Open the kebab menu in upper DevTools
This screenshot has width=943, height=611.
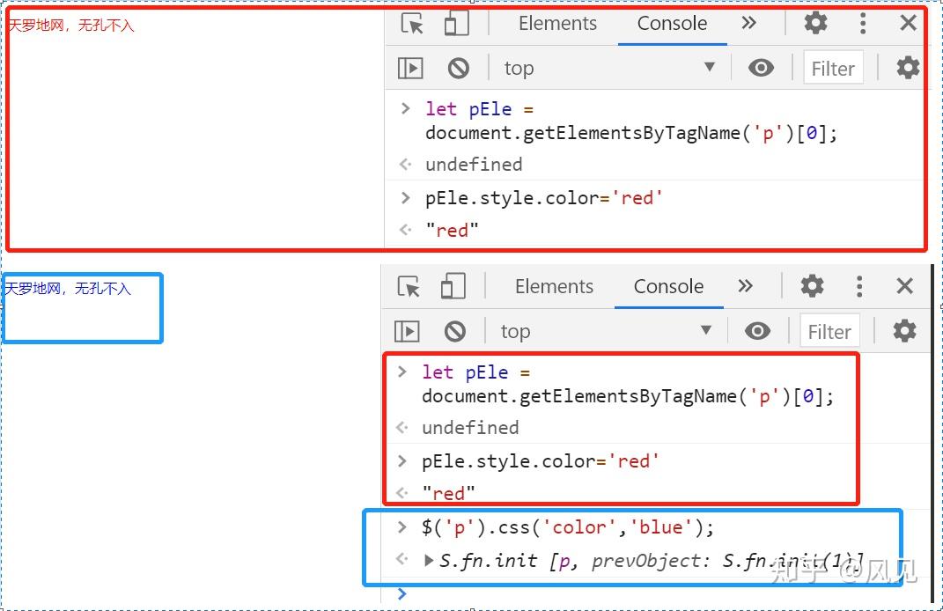863,23
